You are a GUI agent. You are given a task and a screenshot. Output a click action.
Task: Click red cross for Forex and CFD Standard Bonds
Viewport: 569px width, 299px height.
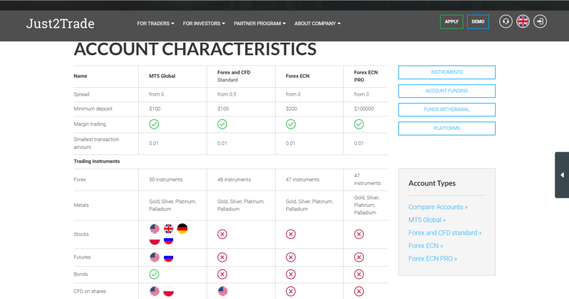click(222, 275)
